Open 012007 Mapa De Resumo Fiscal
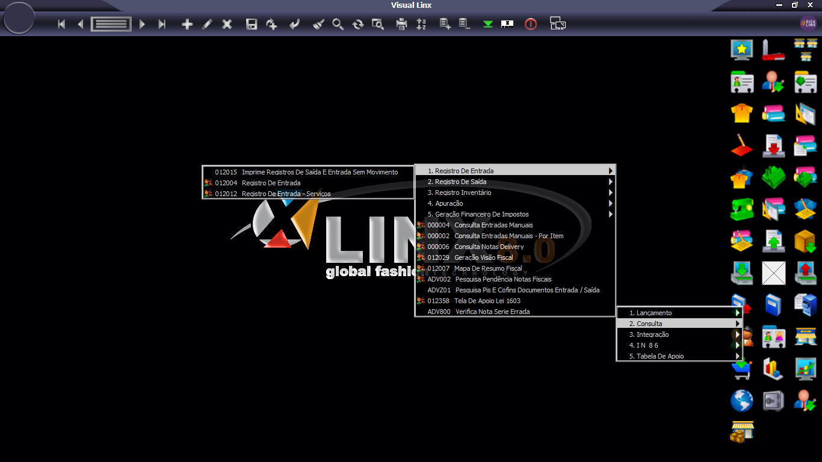Screen dimensions: 822x462 click(515, 268)
